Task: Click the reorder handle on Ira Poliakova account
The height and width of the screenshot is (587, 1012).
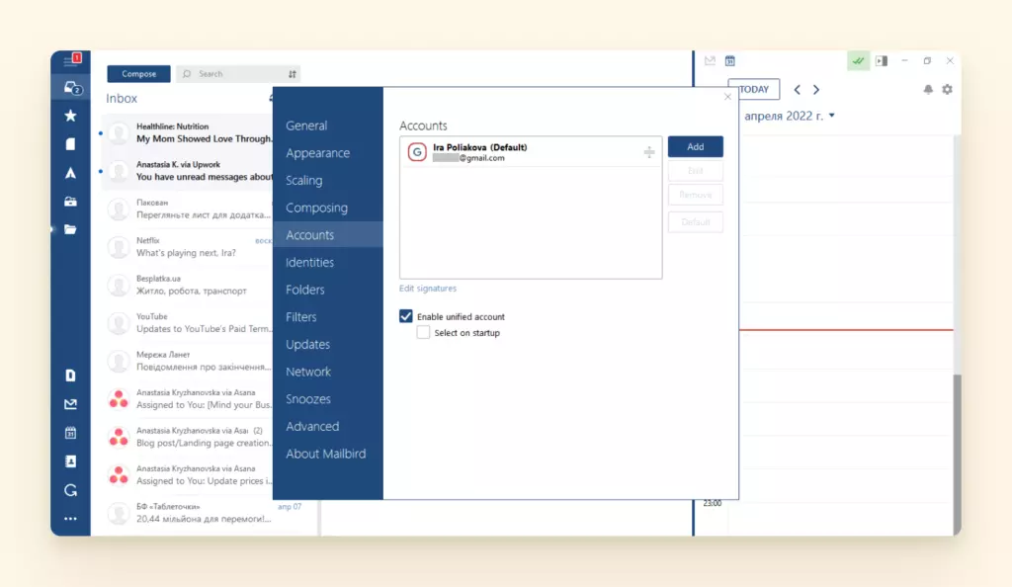Action: click(649, 152)
